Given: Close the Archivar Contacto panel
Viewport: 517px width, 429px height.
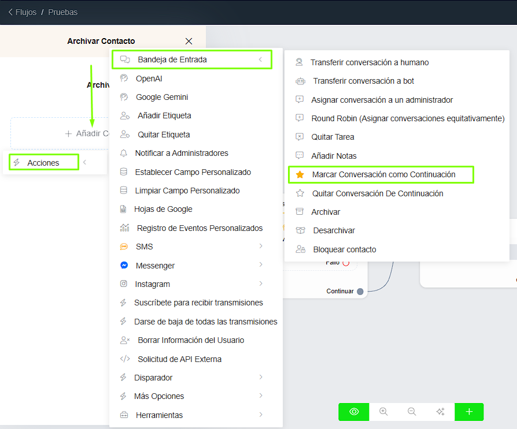Looking at the screenshot, I should [x=189, y=41].
